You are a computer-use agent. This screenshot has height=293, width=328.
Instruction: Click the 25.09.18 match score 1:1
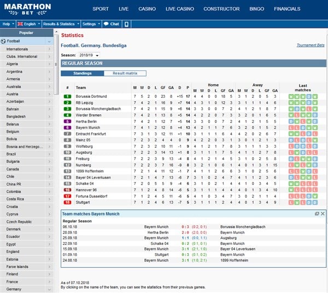pyautogui.click(x=185, y=238)
